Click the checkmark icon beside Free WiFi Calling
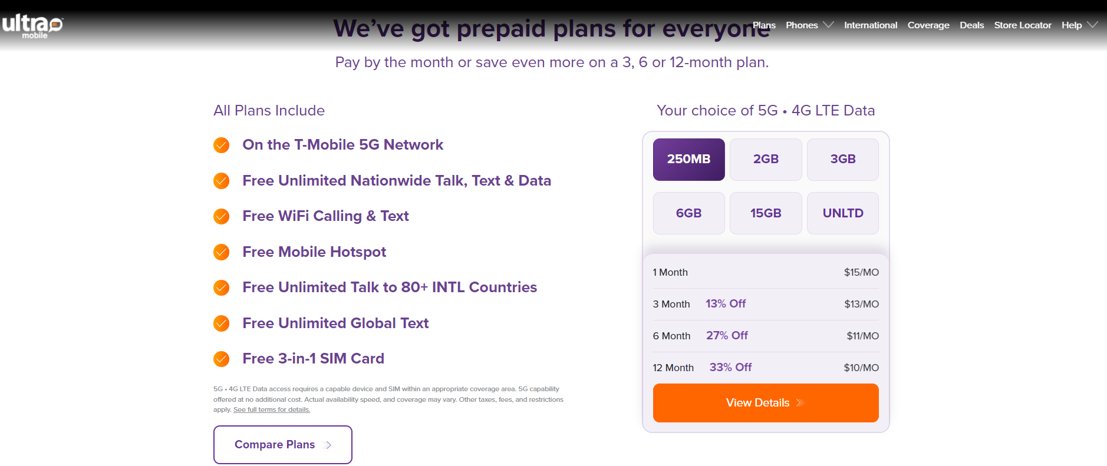This screenshot has width=1107, height=466. click(222, 216)
